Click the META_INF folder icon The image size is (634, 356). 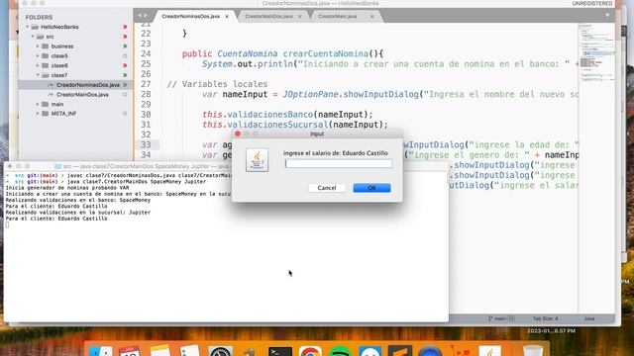[45, 114]
